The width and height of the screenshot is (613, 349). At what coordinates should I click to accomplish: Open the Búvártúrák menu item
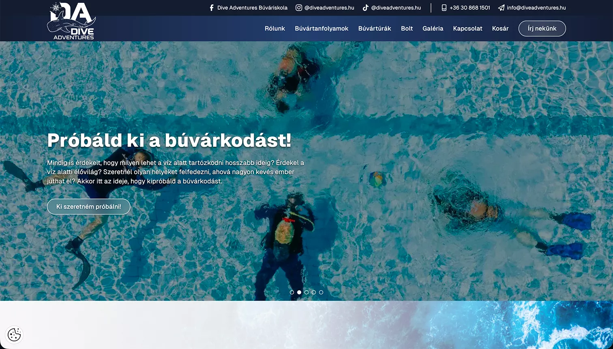click(x=375, y=28)
